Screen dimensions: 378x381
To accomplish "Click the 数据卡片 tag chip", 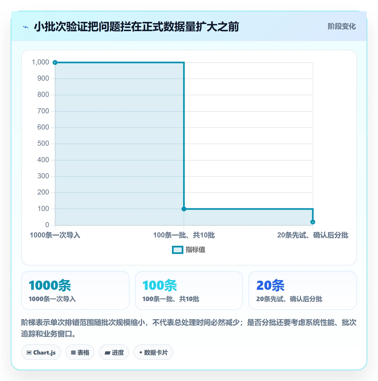I will [x=153, y=352].
